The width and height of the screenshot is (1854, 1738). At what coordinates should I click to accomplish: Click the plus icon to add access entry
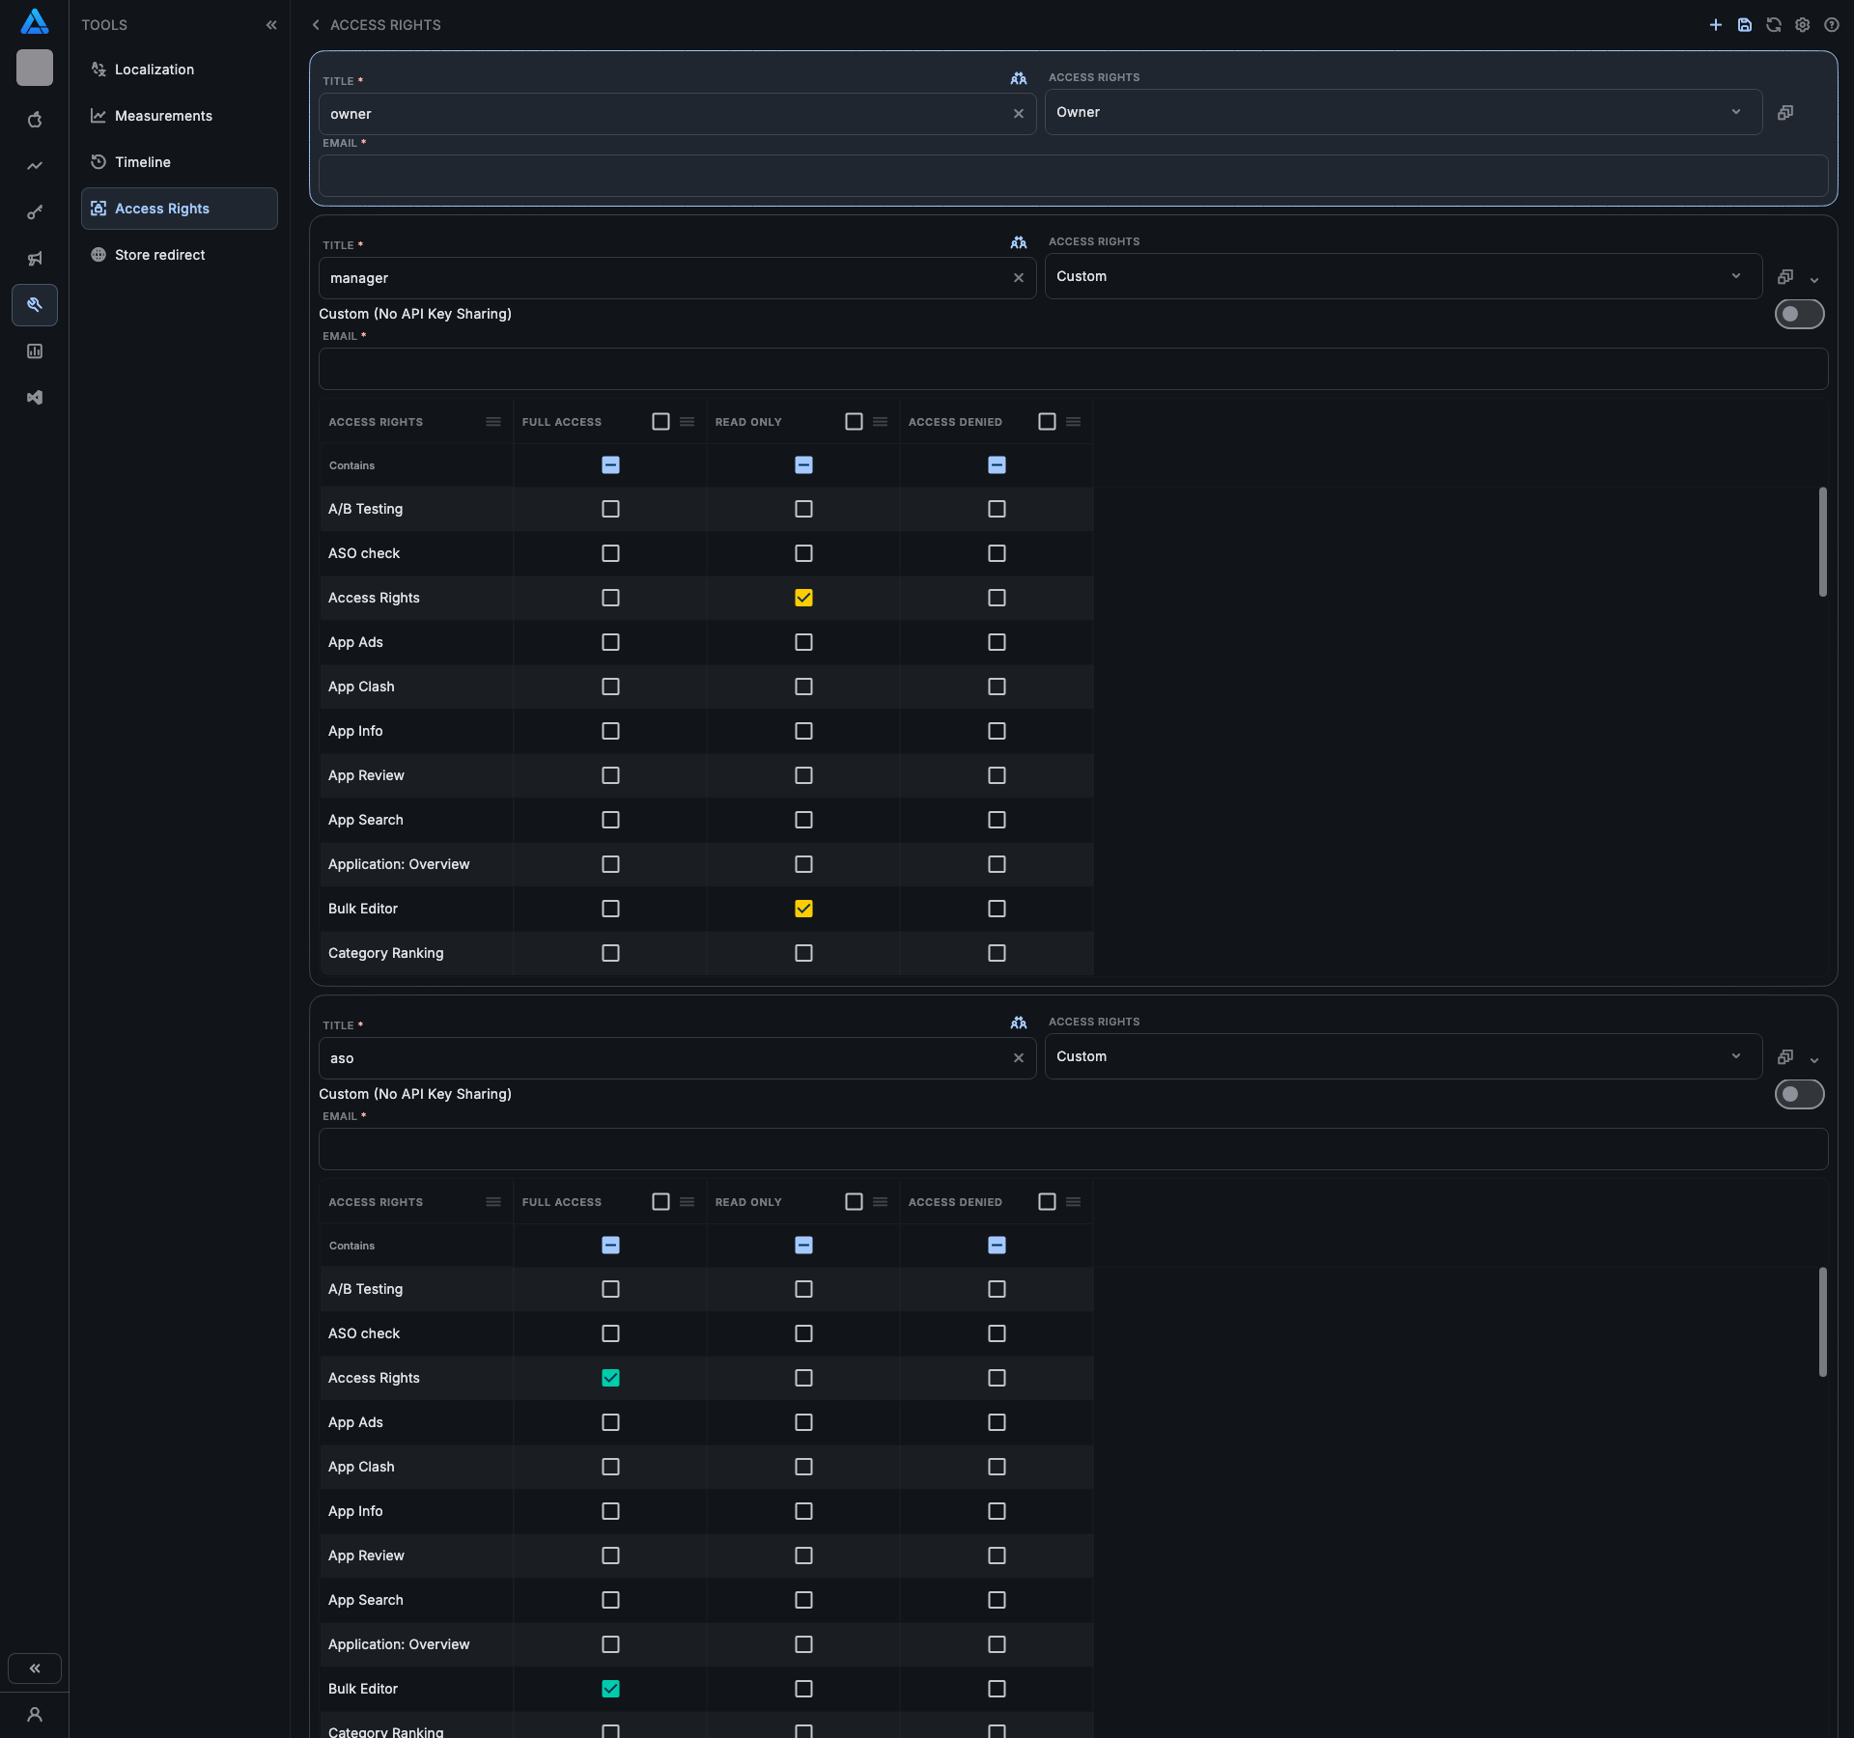pos(1715,25)
